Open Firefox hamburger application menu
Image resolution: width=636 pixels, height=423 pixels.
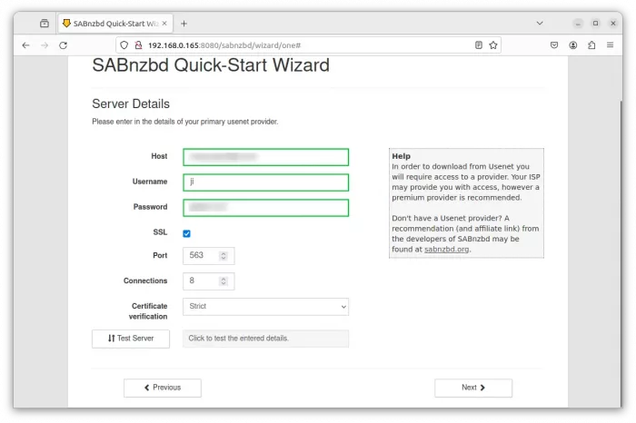pos(611,44)
